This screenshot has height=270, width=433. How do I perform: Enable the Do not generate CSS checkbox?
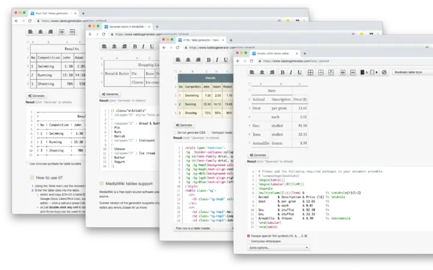[x=175, y=133]
